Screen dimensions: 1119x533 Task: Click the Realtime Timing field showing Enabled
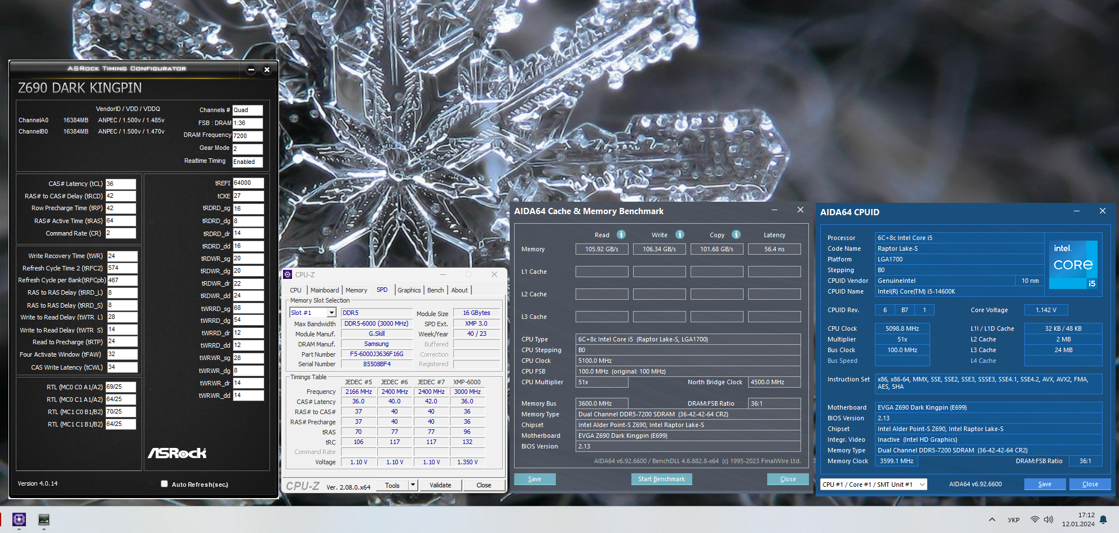[x=247, y=162]
